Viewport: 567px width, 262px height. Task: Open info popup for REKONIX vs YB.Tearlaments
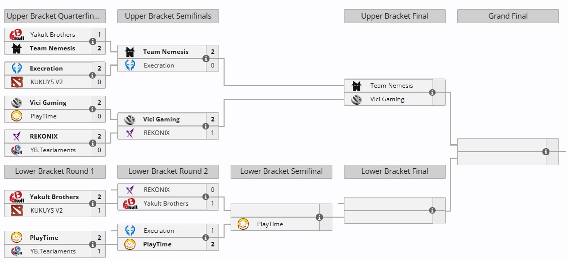[x=93, y=143]
